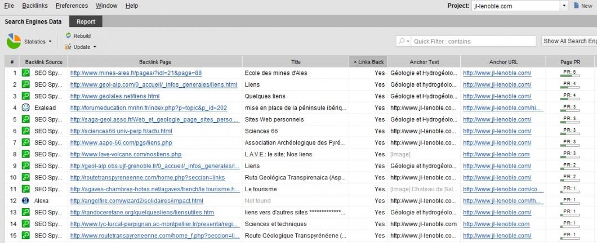Open the File menu
This screenshot has height=243, width=597.
9,6
